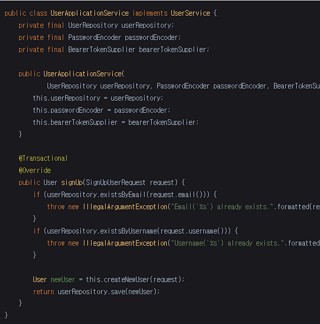This screenshot has width=320, height=324.
Task: Click userRepository.save call
Action: coord(108,292)
